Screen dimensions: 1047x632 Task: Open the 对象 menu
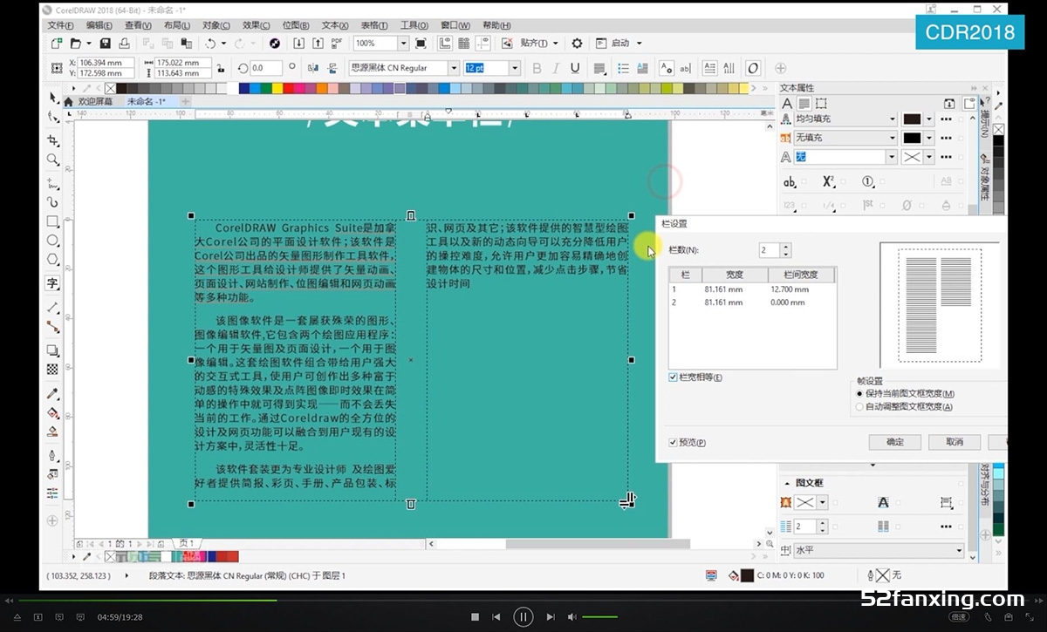point(216,25)
